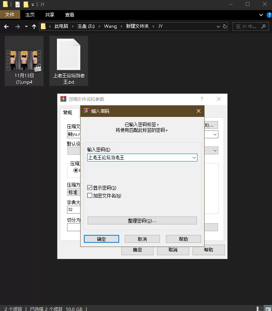Select the 11月13日 (1).mp4 video thumbnail
This screenshot has height=311, width=272.
click(x=24, y=60)
